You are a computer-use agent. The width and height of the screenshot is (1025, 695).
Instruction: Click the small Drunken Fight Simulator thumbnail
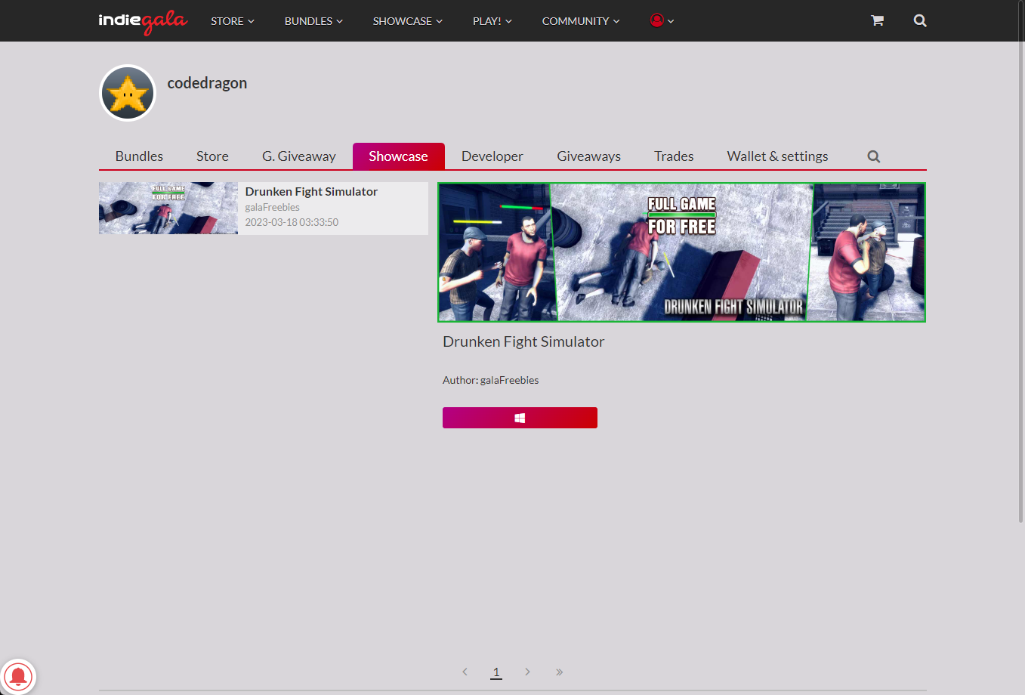168,208
